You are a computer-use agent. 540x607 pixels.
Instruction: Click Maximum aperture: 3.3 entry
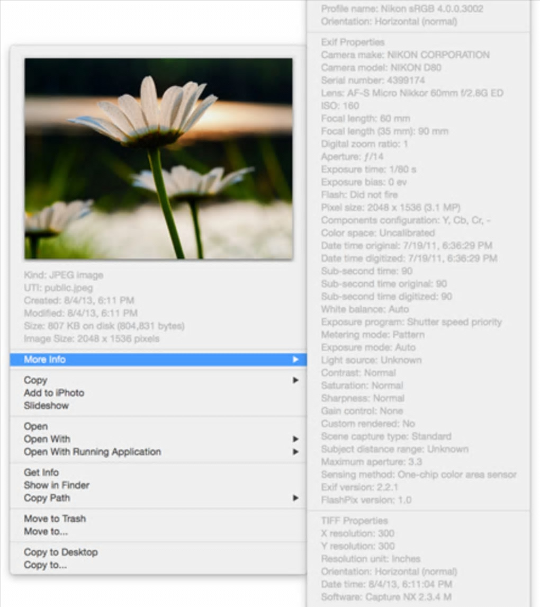371,462
